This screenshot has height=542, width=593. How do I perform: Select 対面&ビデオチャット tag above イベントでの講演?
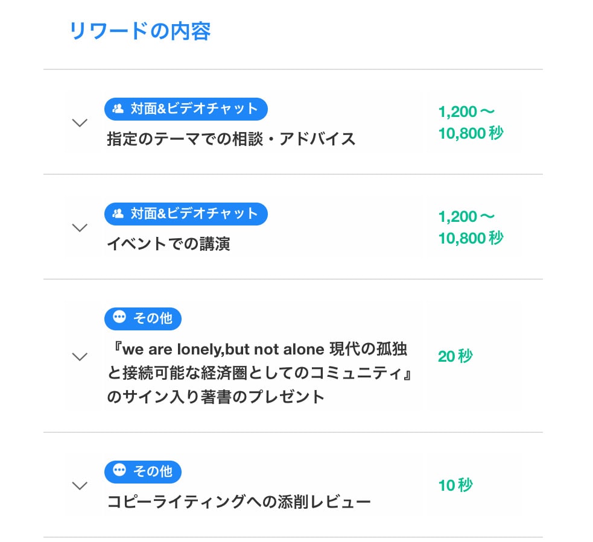click(x=186, y=213)
